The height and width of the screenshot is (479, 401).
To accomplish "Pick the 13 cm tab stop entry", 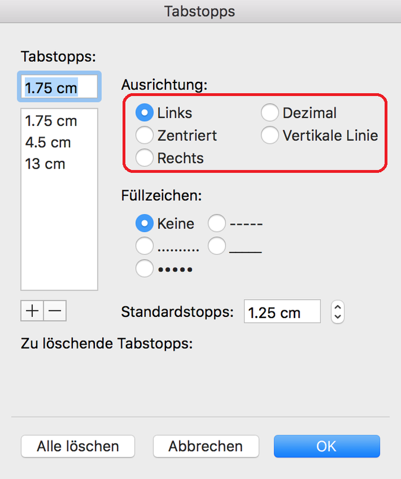I will (x=45, y=164).
